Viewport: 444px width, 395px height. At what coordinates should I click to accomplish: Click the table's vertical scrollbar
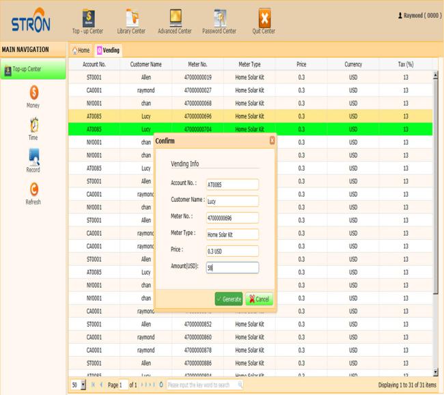point(436,205)
